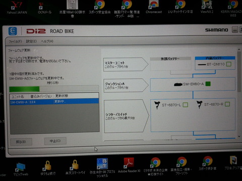Click the unit diagram vertical scrollbar thumb
This screenshot has width=242, height=181.
coord(239,72)
